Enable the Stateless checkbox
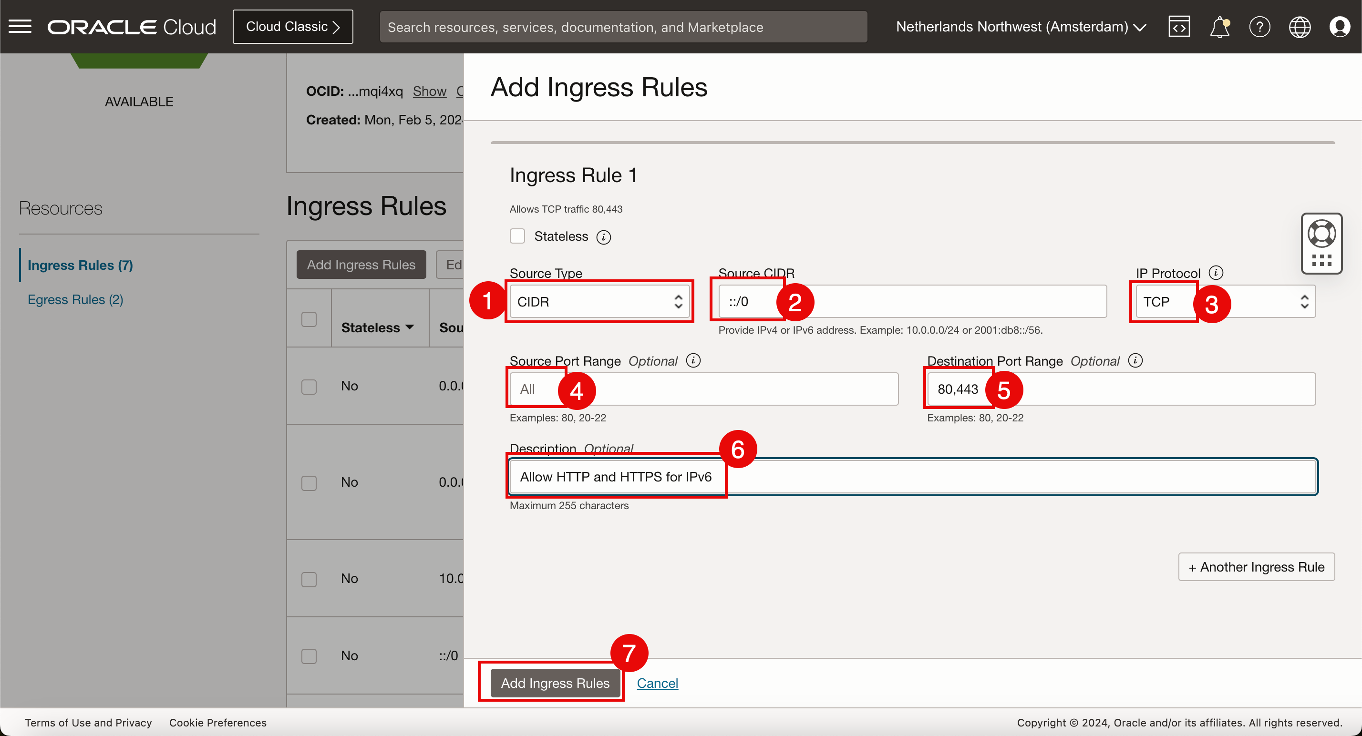The width and height of the screenshot is (1362, 736). 517,236
